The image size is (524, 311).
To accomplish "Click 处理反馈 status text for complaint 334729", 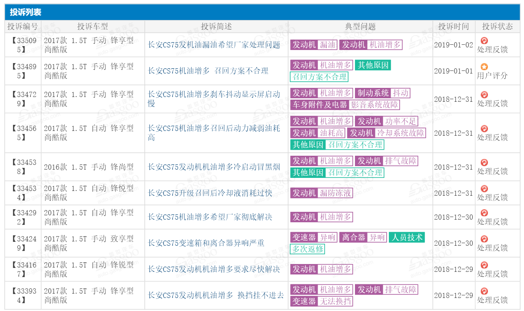I will tap(492, 104).
